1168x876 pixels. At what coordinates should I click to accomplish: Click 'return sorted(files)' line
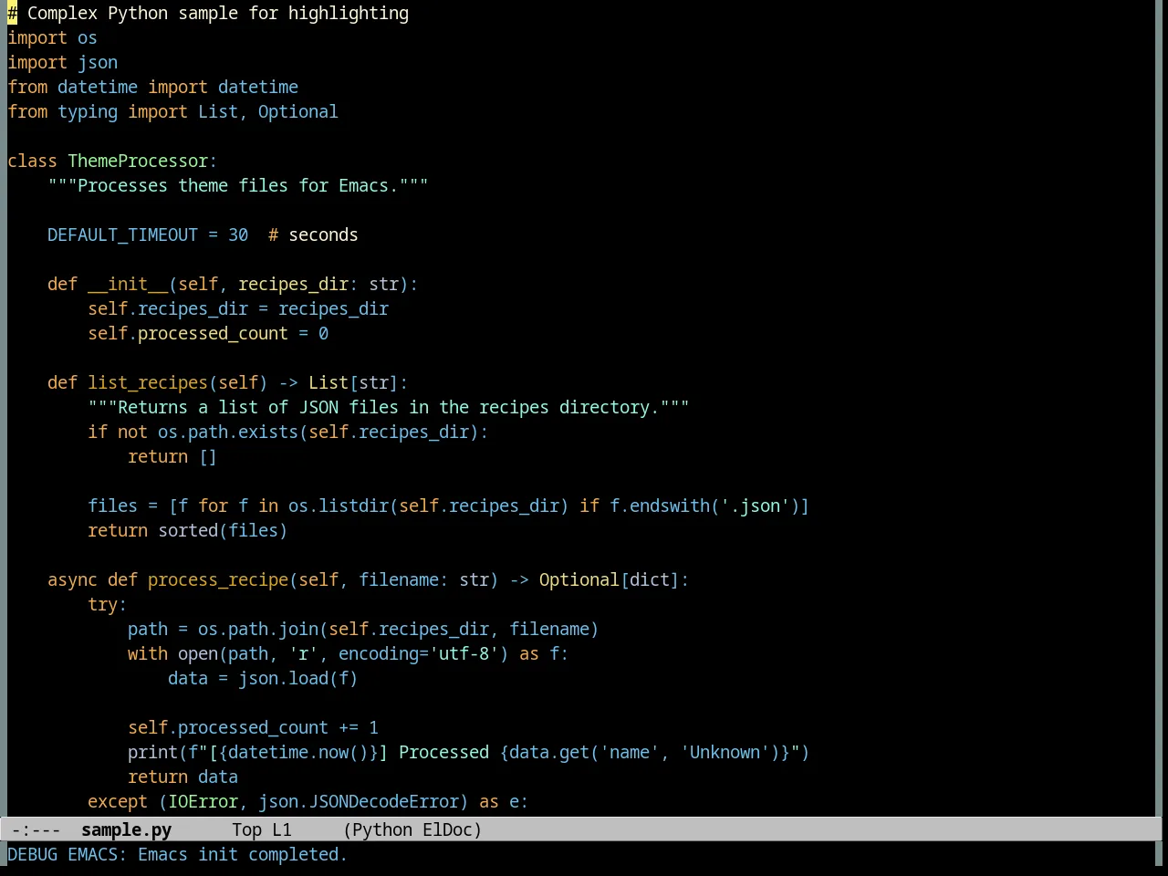(x=188, y=530)
